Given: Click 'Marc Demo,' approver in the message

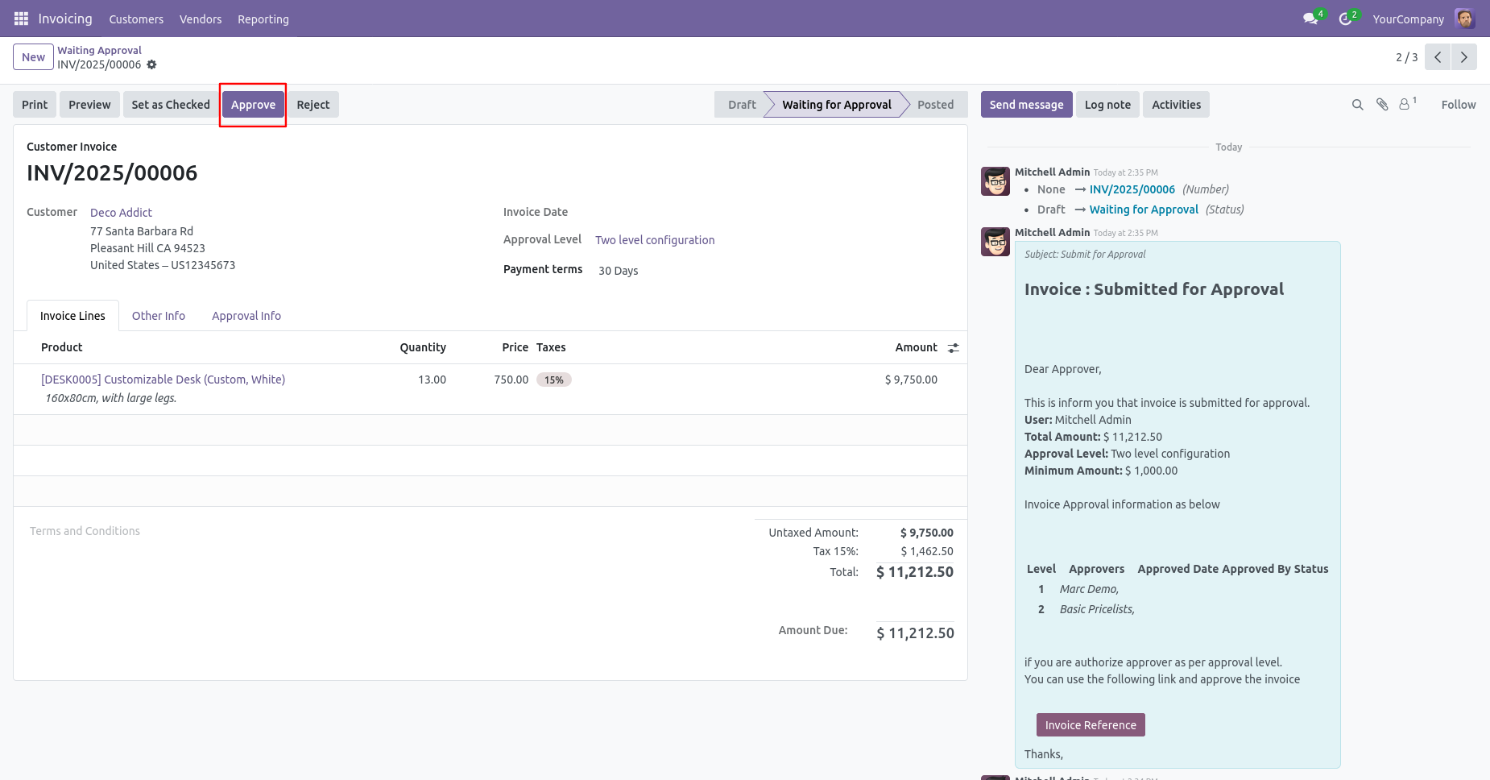Looking at the screenshot, I should 1089,589.
